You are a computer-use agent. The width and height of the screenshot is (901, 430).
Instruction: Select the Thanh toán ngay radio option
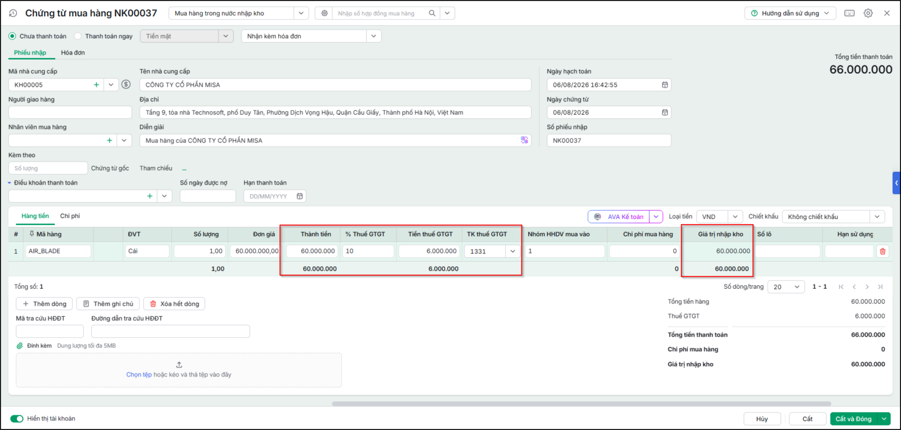(x=78, y=36)
